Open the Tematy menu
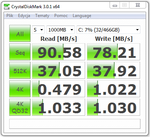 (42, 16)
